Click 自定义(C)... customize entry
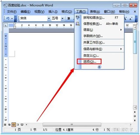The height and width of the screenshot is (135, 140). pyautogui.click(x=91, y=55)
